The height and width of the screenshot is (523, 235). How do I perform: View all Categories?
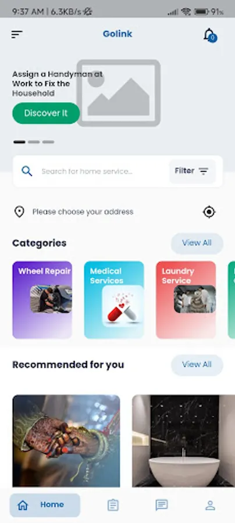click(197, 243)
